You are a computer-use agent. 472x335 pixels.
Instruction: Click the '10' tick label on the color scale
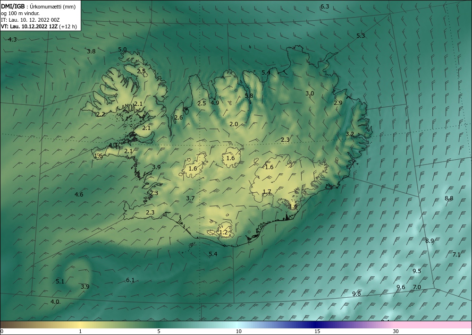[x=239, y=332]
